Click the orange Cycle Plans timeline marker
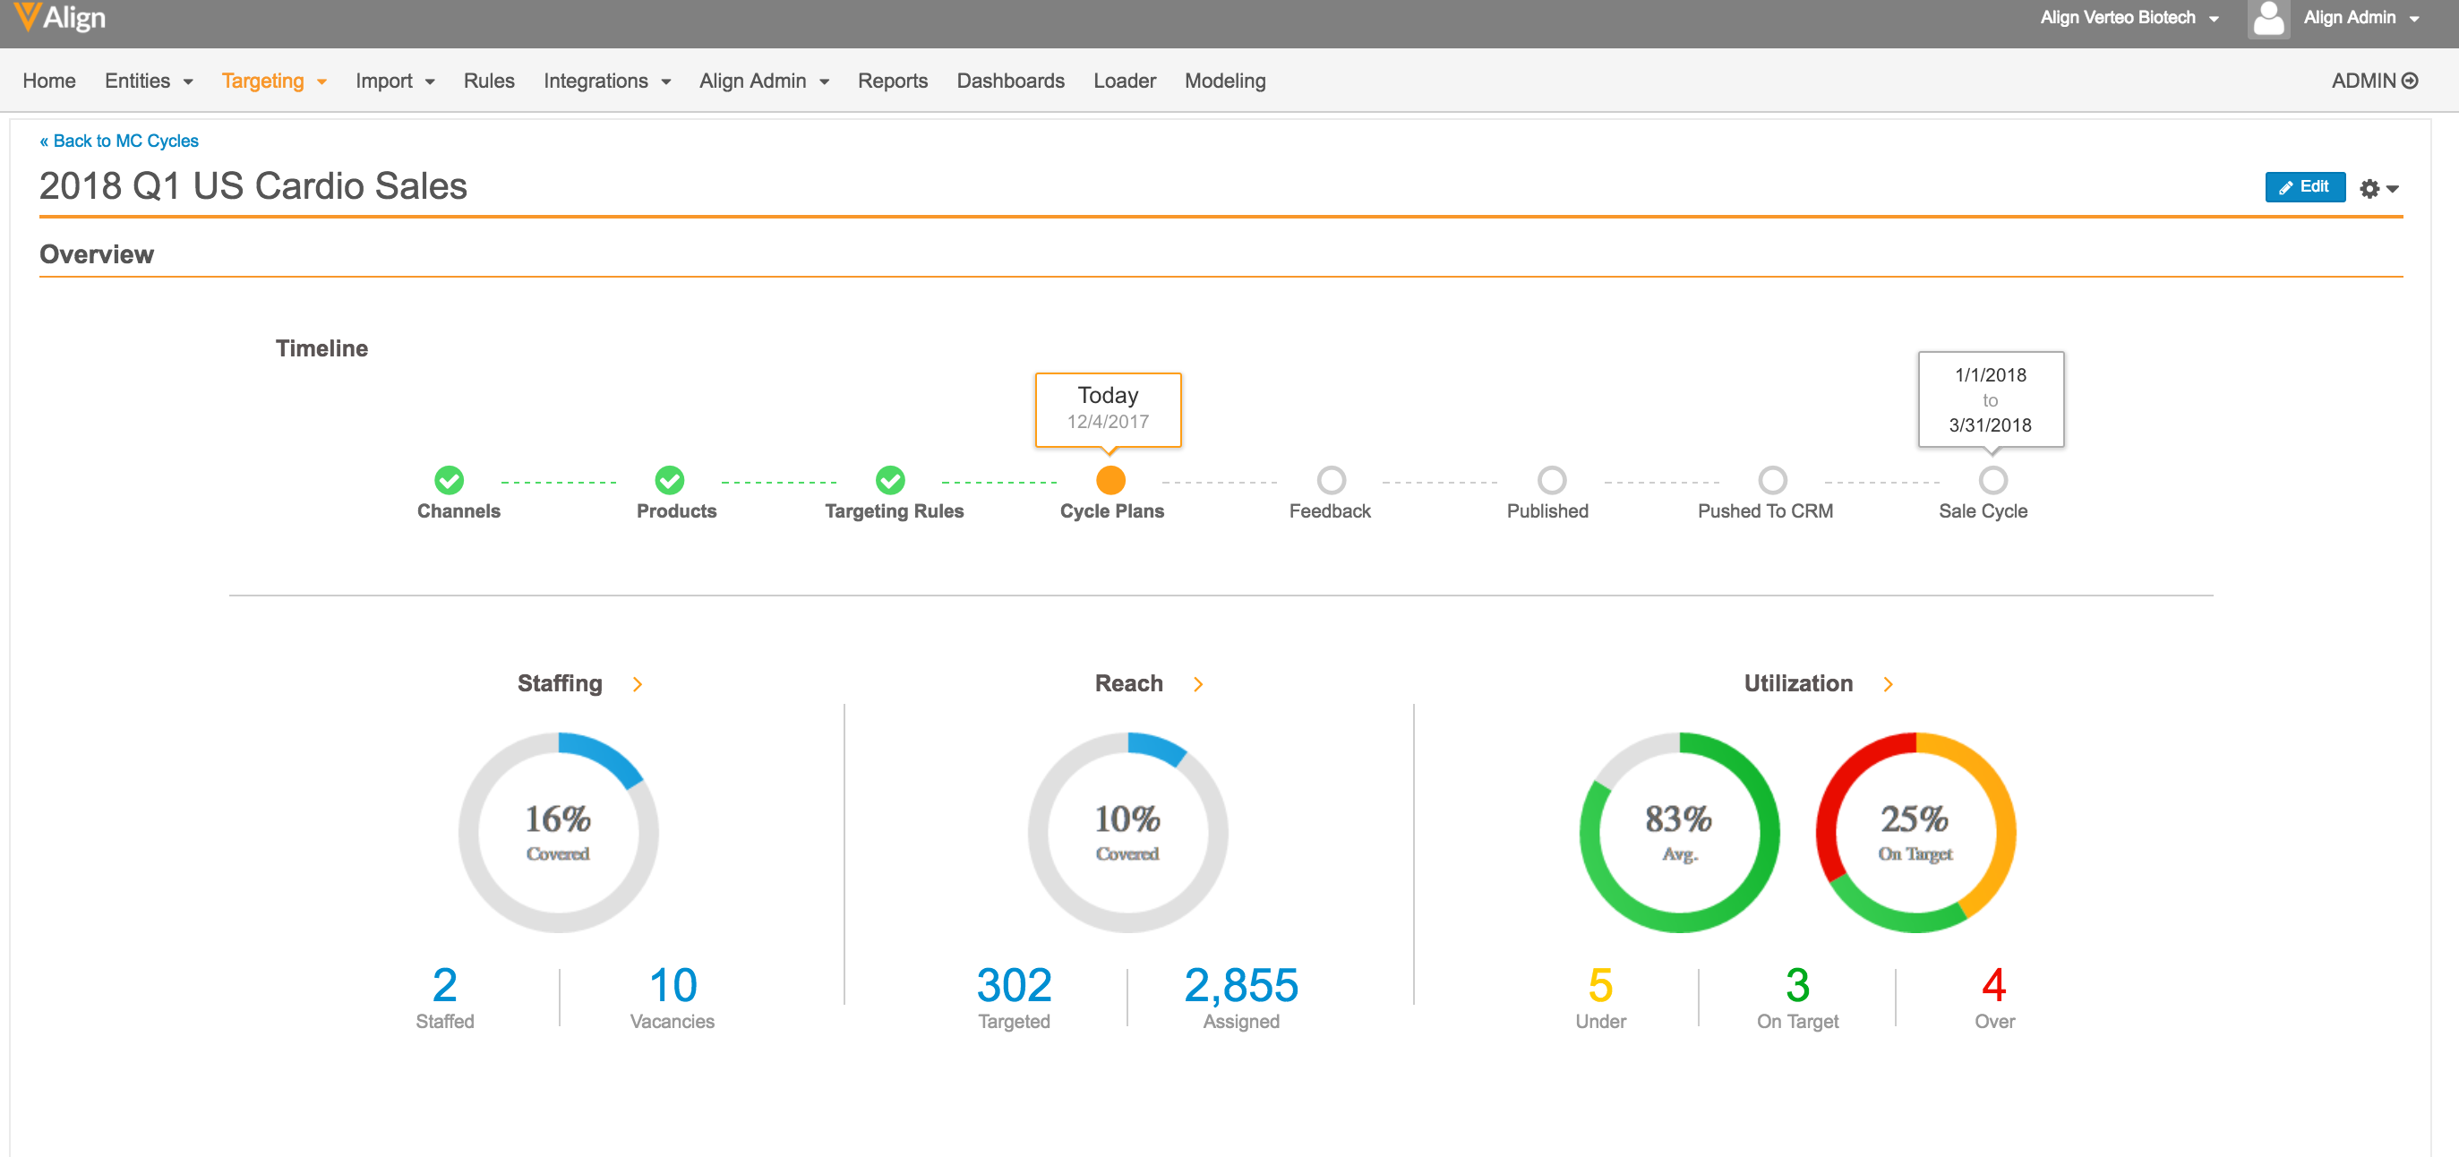This screenshot has height=1157, width=2459. 1110,480
